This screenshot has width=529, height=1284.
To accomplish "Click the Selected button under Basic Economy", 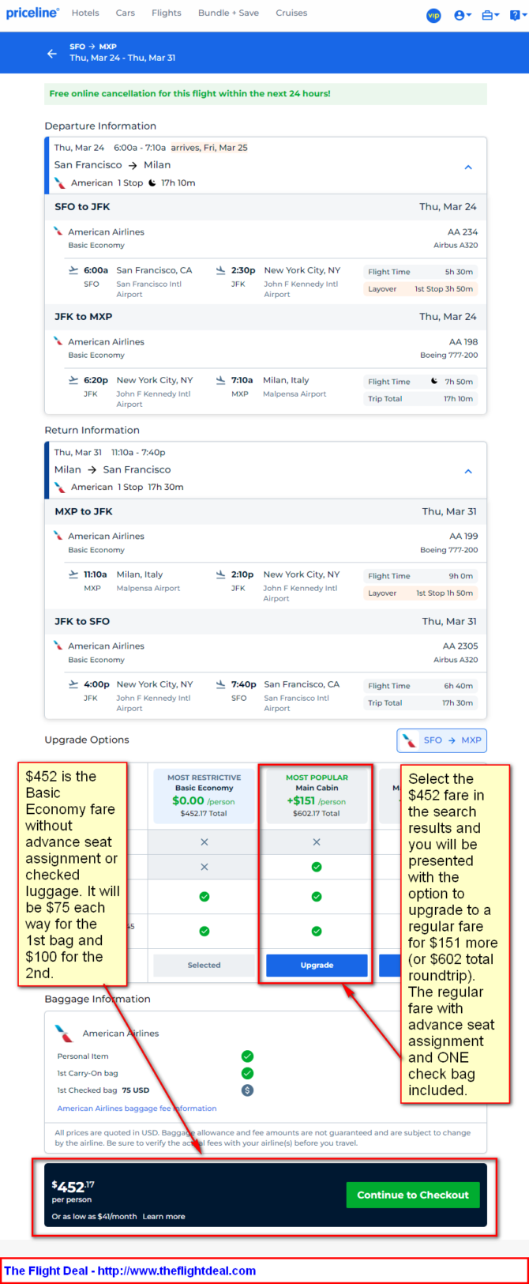I will [x=204, y=965].
